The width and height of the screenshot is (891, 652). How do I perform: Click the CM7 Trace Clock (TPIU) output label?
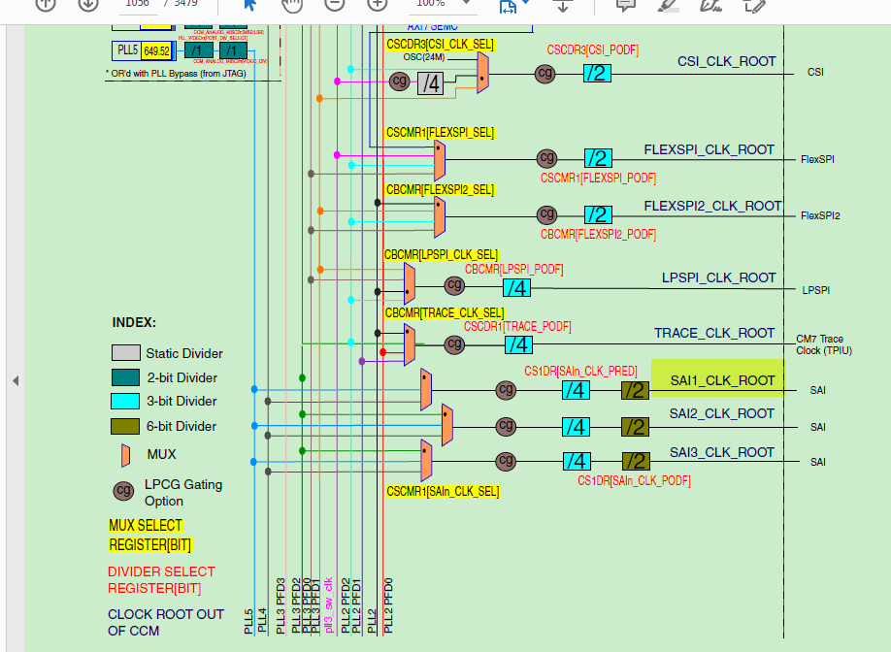824,344
